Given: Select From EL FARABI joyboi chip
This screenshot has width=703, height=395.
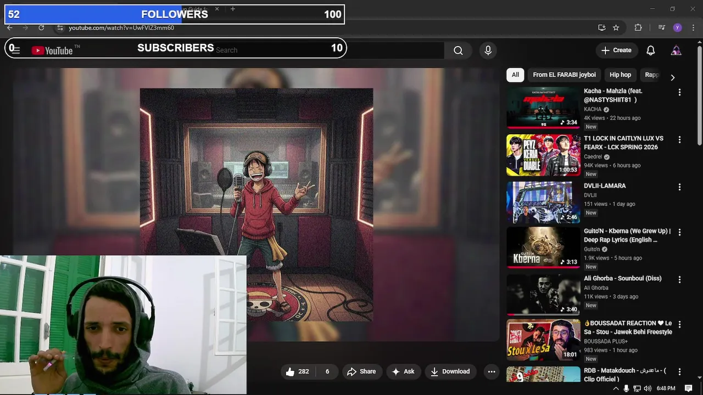Looking at the screenshot, I should (564, 75).
